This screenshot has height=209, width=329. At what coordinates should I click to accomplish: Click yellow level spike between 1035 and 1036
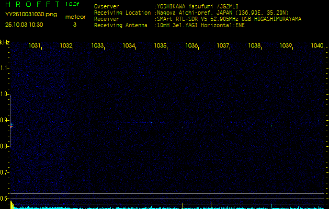tap(183, 206)
